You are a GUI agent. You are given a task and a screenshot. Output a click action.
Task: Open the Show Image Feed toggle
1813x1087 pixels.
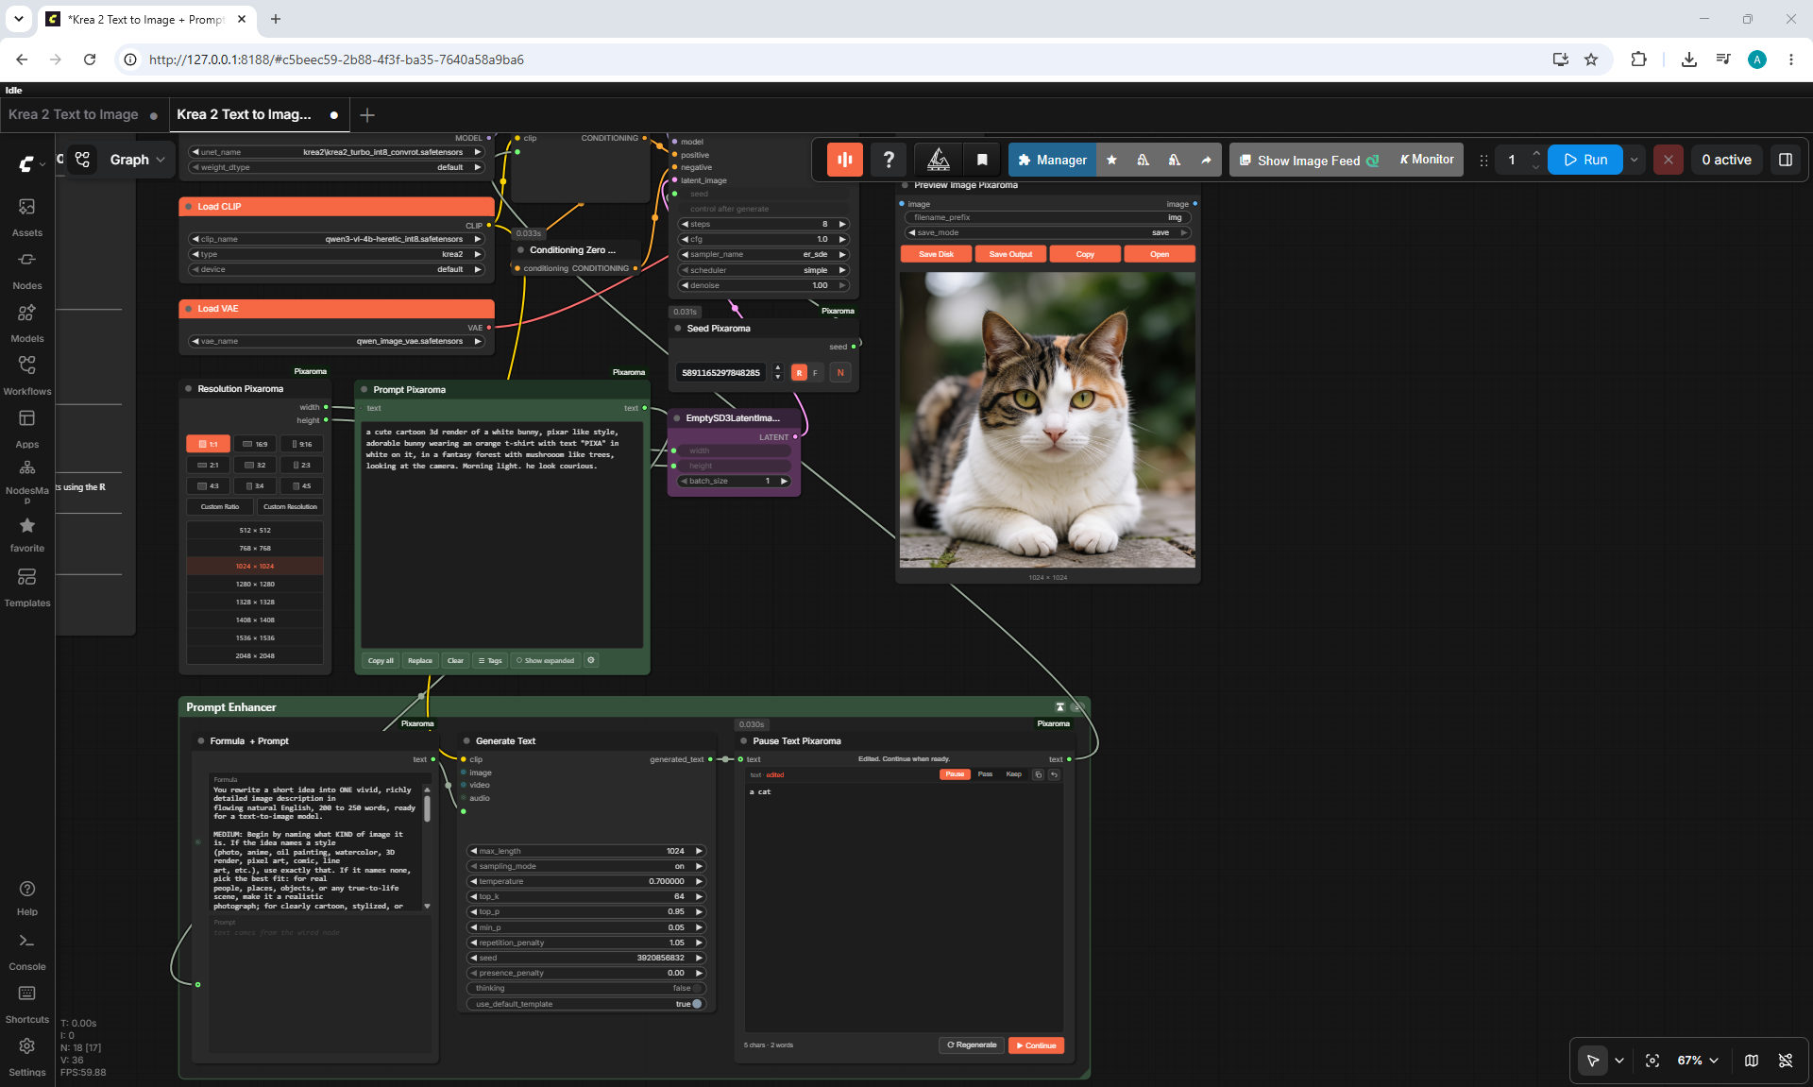[1310, 160]
